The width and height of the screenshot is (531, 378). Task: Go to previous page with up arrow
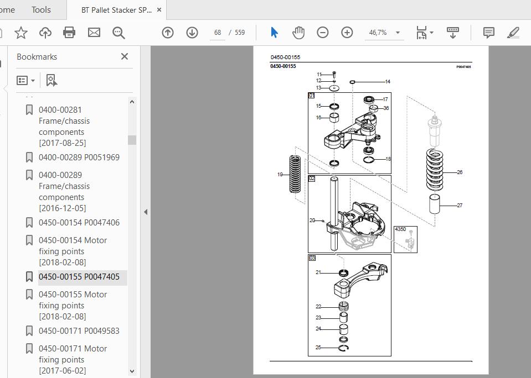tap(168, 33)
